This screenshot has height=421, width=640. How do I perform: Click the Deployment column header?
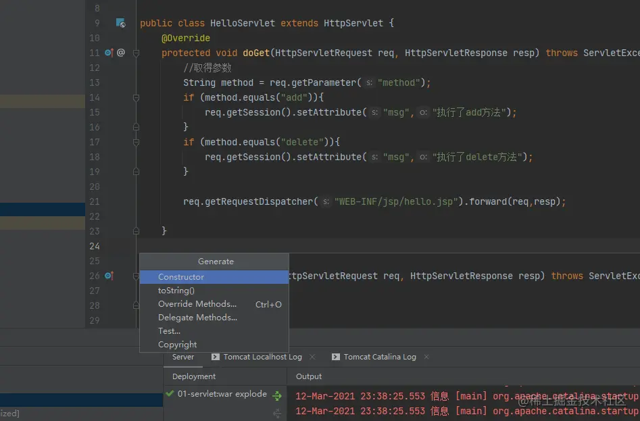click(x=194, y=376)
